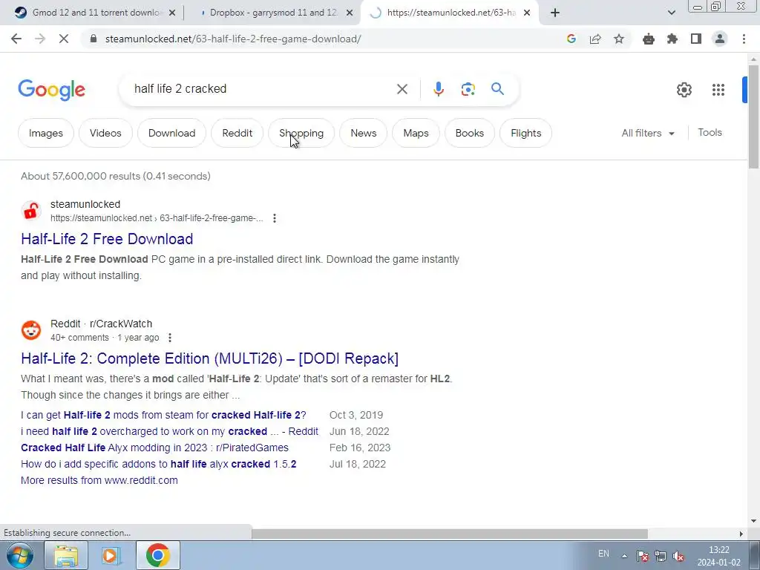Filter results by Books
The image size is (760, 570).
pos(469,133)
